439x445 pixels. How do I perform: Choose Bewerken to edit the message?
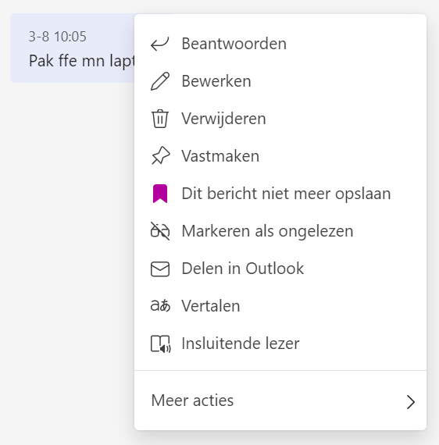(x=280, y=81)
